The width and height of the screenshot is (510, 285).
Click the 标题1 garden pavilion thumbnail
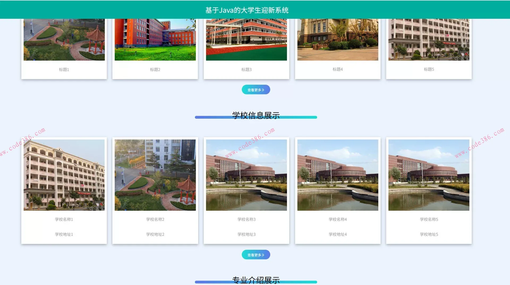pos(64,40)
